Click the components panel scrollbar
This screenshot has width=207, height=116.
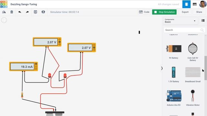[206, 68]
